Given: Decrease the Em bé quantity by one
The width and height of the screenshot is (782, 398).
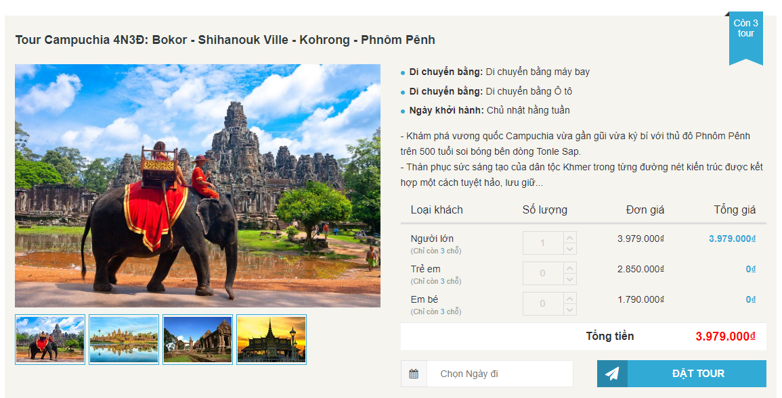Looking at the screenshot, I should 570,309.
